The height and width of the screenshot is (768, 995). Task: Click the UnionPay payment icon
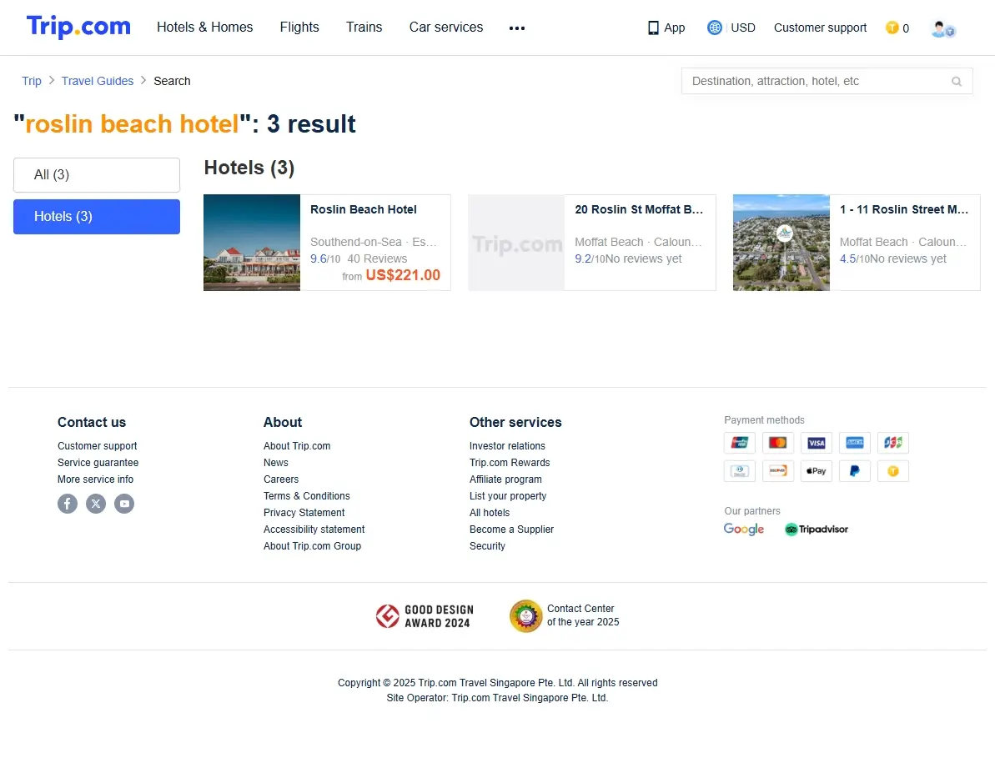(739, 443)
